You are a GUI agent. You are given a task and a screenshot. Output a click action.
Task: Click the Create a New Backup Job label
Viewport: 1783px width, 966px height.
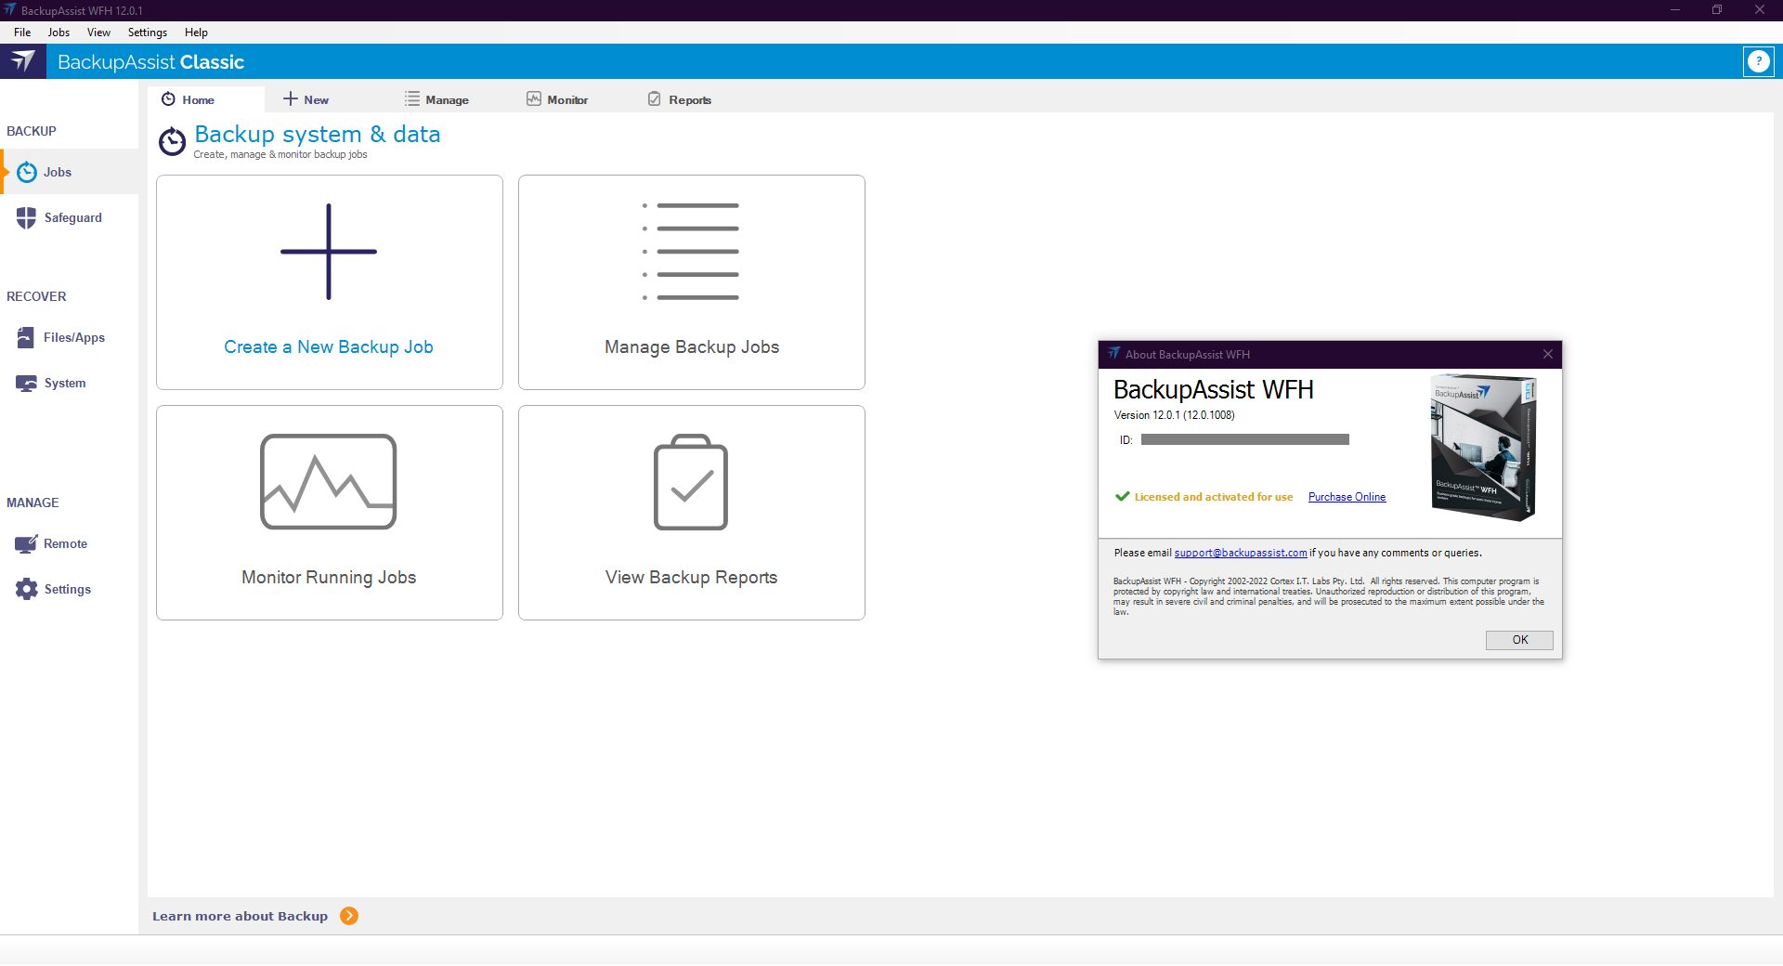click(x=329, y=346)
